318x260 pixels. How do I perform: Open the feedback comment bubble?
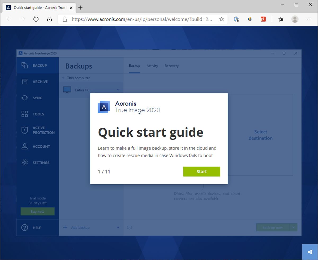pyautogui.click(x=129, y=227)
